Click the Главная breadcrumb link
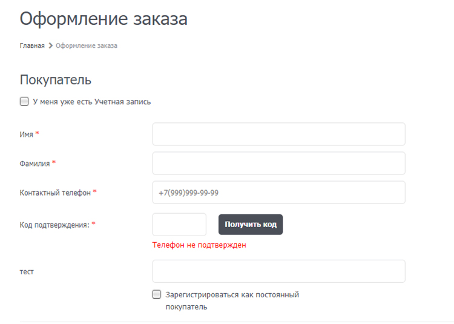This screenshot has width=454, height=324. point(32,45)
